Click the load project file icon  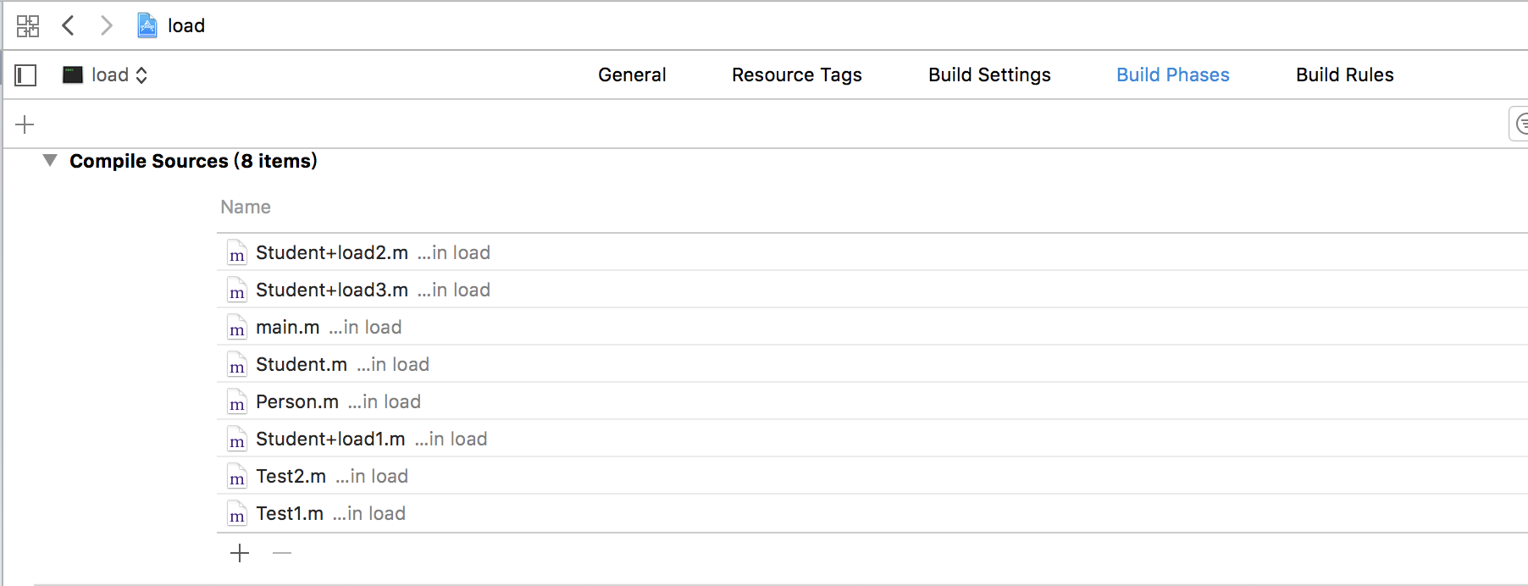(147, 25)
